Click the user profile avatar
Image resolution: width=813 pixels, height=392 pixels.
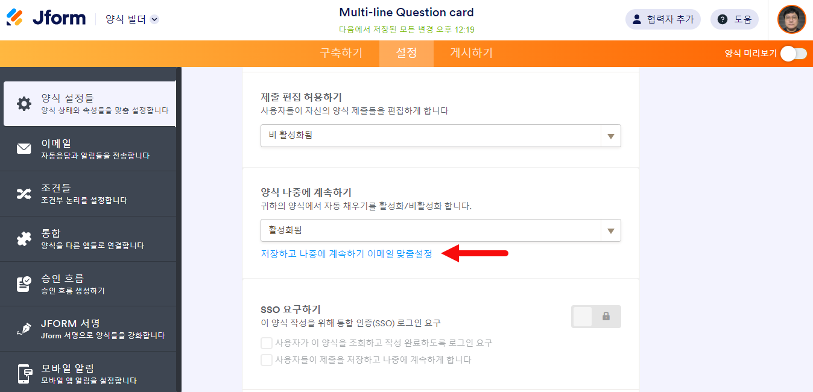[x=791, y=19]
